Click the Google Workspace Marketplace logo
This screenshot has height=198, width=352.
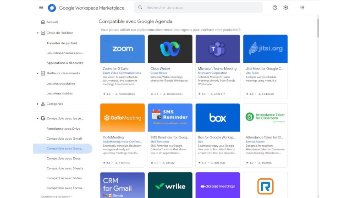click(x=52, y=8)
